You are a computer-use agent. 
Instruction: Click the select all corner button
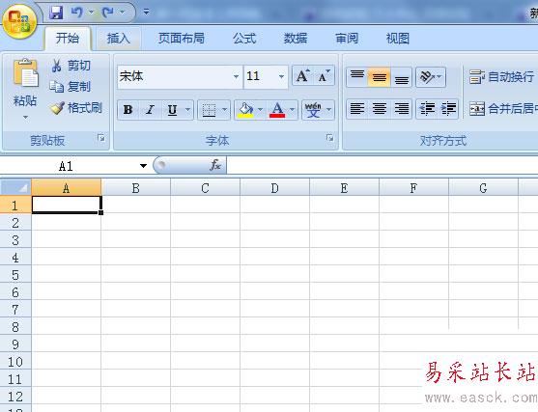[15, 187]
